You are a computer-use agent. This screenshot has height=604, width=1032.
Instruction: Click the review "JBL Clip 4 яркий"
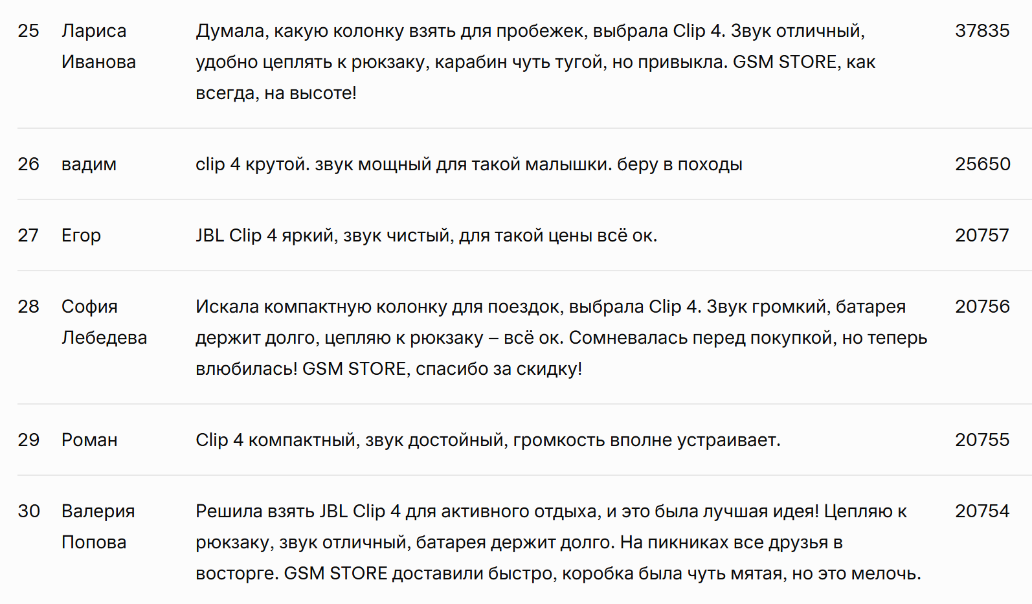[x=426, y=236]
